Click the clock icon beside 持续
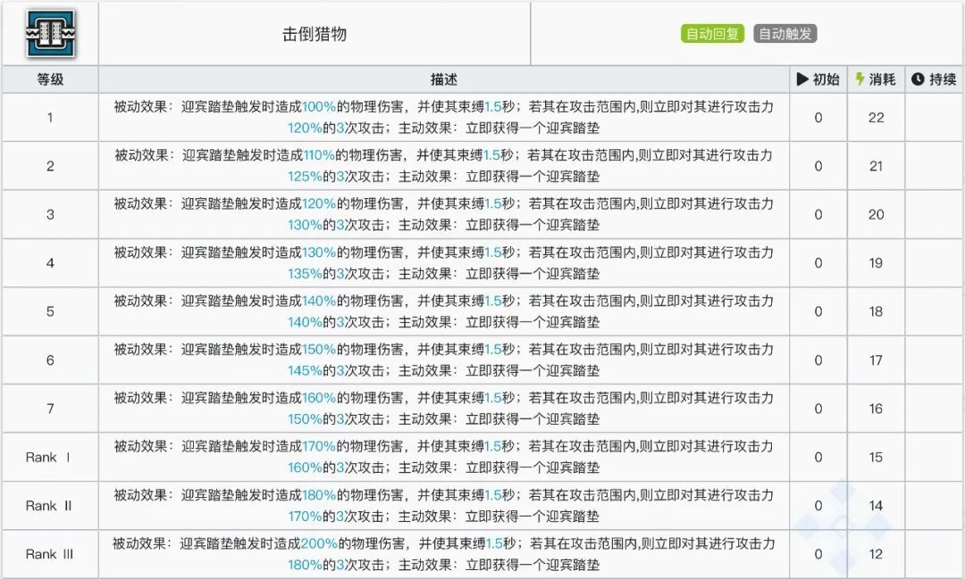Viewport: 965px width, 579px height. (x=918, y=79)
